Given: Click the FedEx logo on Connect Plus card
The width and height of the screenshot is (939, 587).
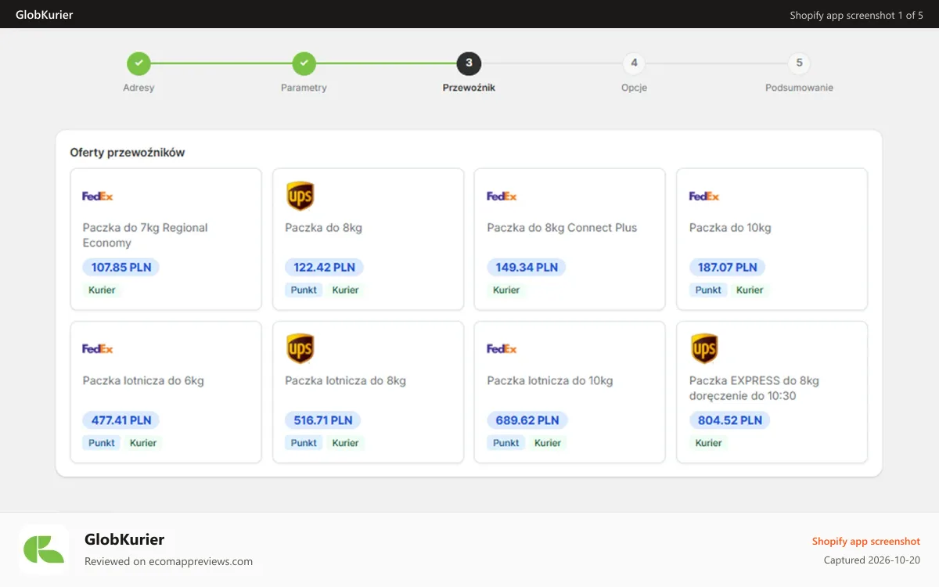Looking at the screenshot, I should (x=502, y=196).
